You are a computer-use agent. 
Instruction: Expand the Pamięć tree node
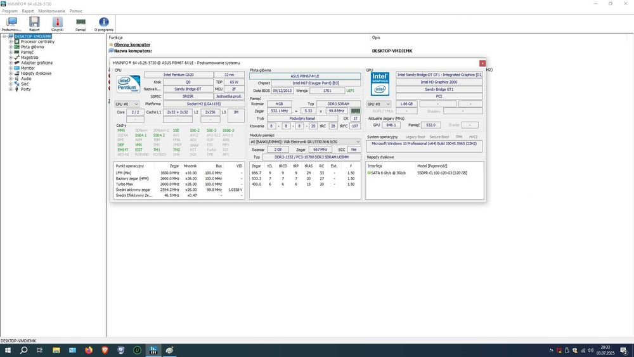point(11,52)
